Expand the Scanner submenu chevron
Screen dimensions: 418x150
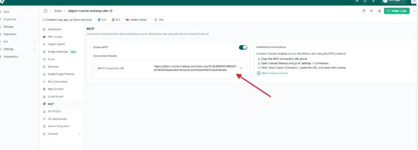point(79,134)
